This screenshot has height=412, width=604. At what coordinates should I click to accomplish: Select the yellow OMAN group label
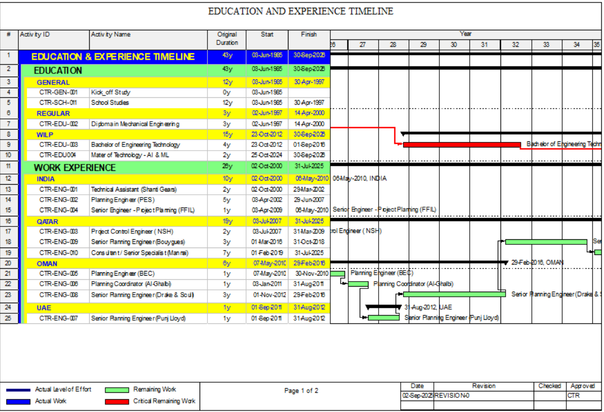pos(47,263)
